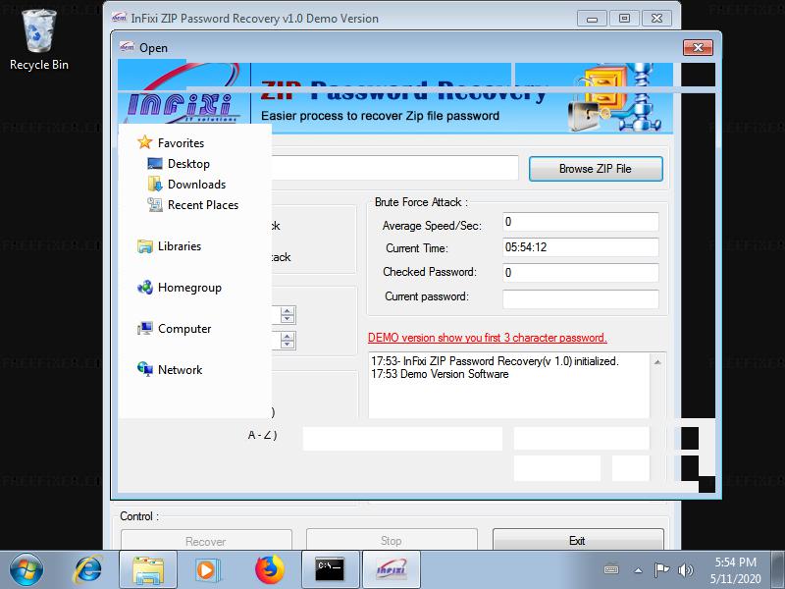Click scroll up arrow in log box

pyautogui.click(x=657, y=361)
